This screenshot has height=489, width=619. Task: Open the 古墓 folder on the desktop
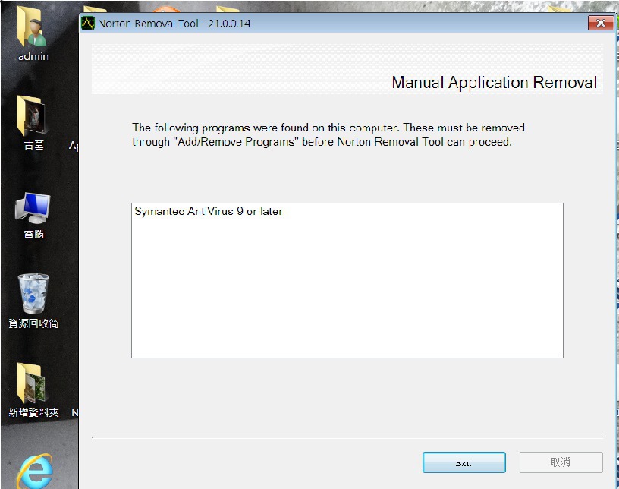point(33,123)
